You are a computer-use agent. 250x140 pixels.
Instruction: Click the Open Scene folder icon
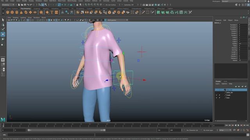(x=22, y=5)
